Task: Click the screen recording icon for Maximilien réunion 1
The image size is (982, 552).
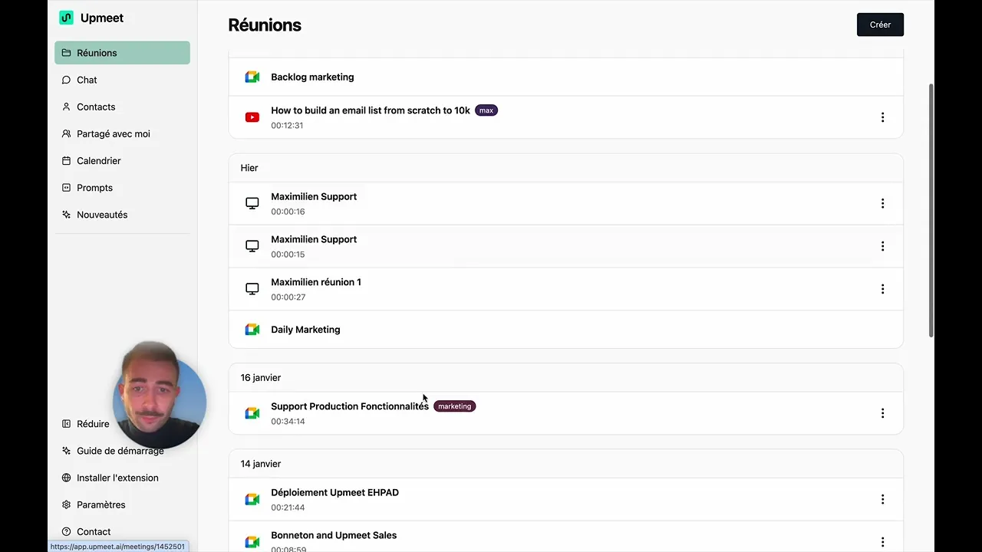Action: [x=252, y=289]
